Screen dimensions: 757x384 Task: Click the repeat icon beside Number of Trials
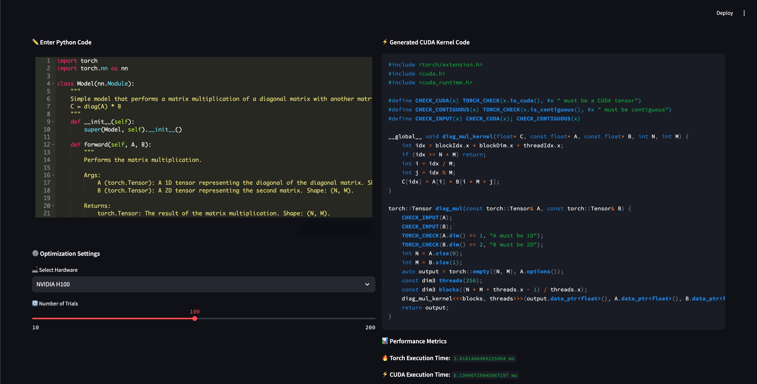tap(35, 303)
